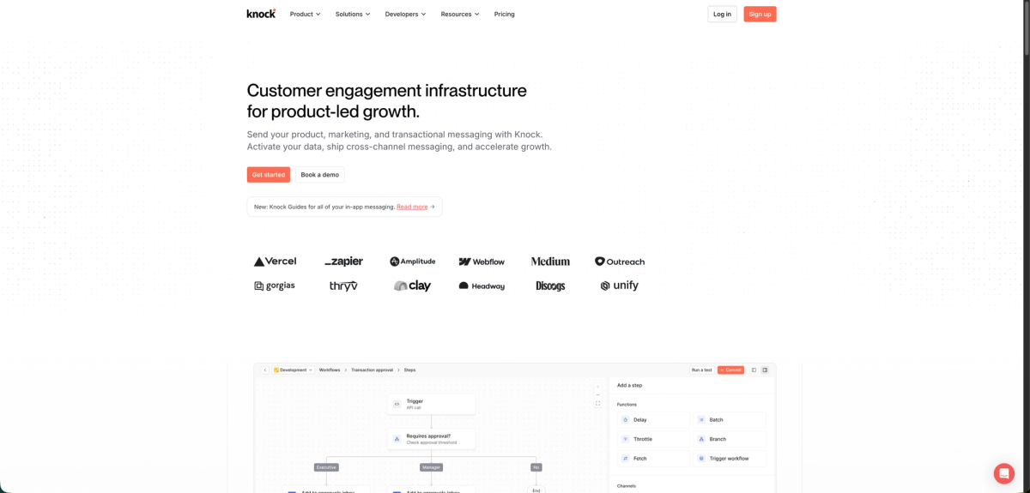
Task: Click the Commit button
Action: (x=730, y=370)
